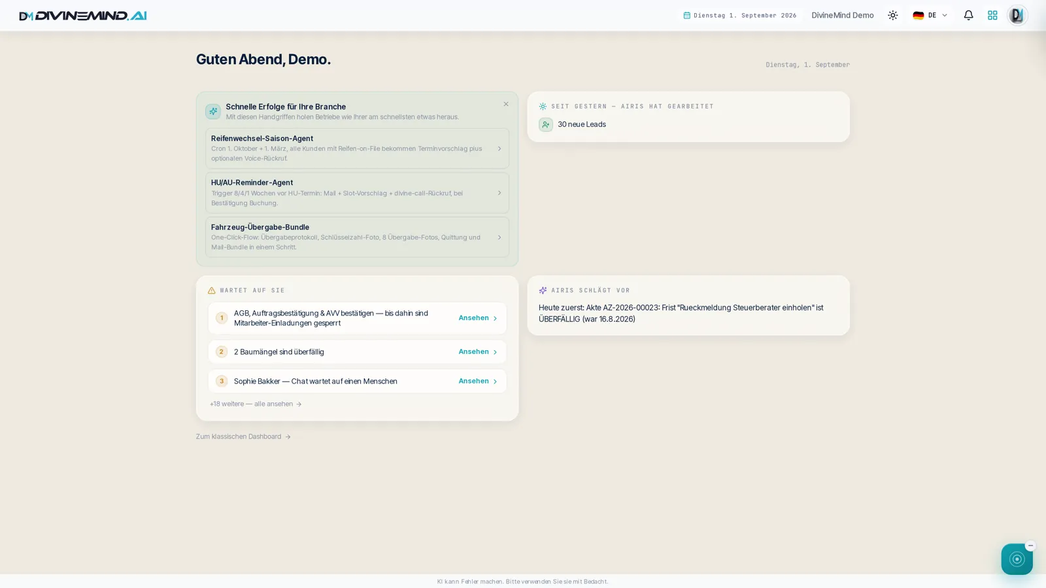Expand the HU/AU-Reminder-Agent chevron
This screenshot has width=1046, height=588.
[x=499, y=193]
